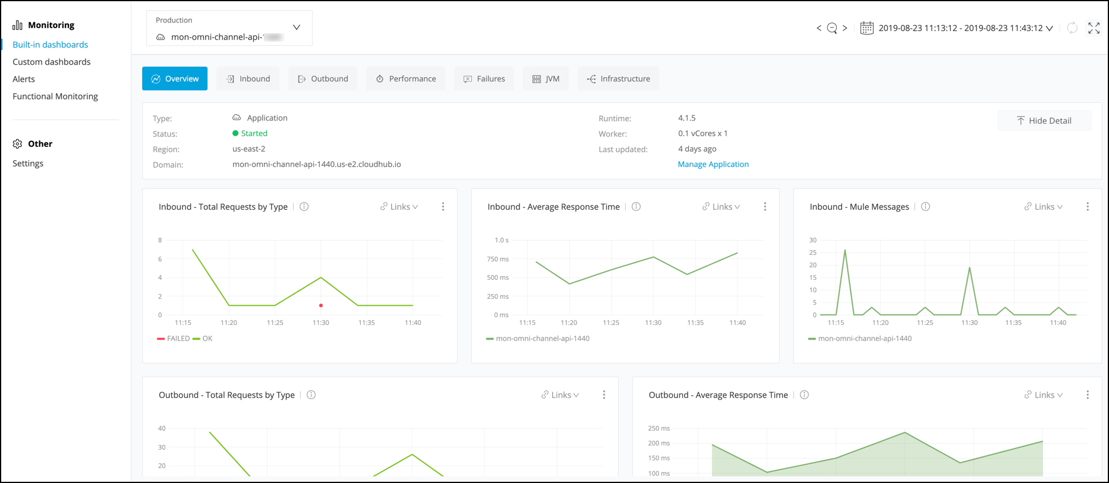
Task: Open the calendar date picker icon
Action: pyautogui.click(x=867, y=28)
